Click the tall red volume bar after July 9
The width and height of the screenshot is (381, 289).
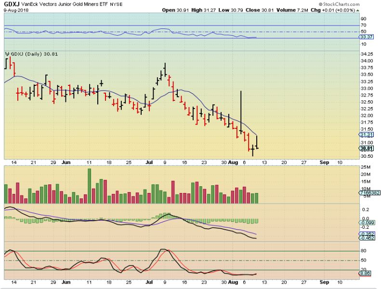point(173,192)
